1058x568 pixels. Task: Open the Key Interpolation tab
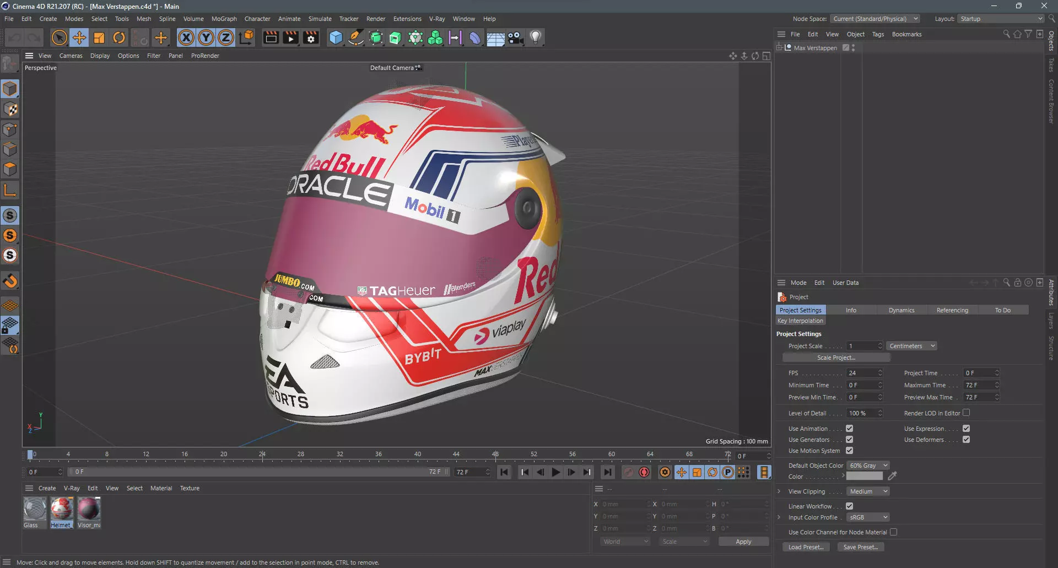click(x=800, y=321)
